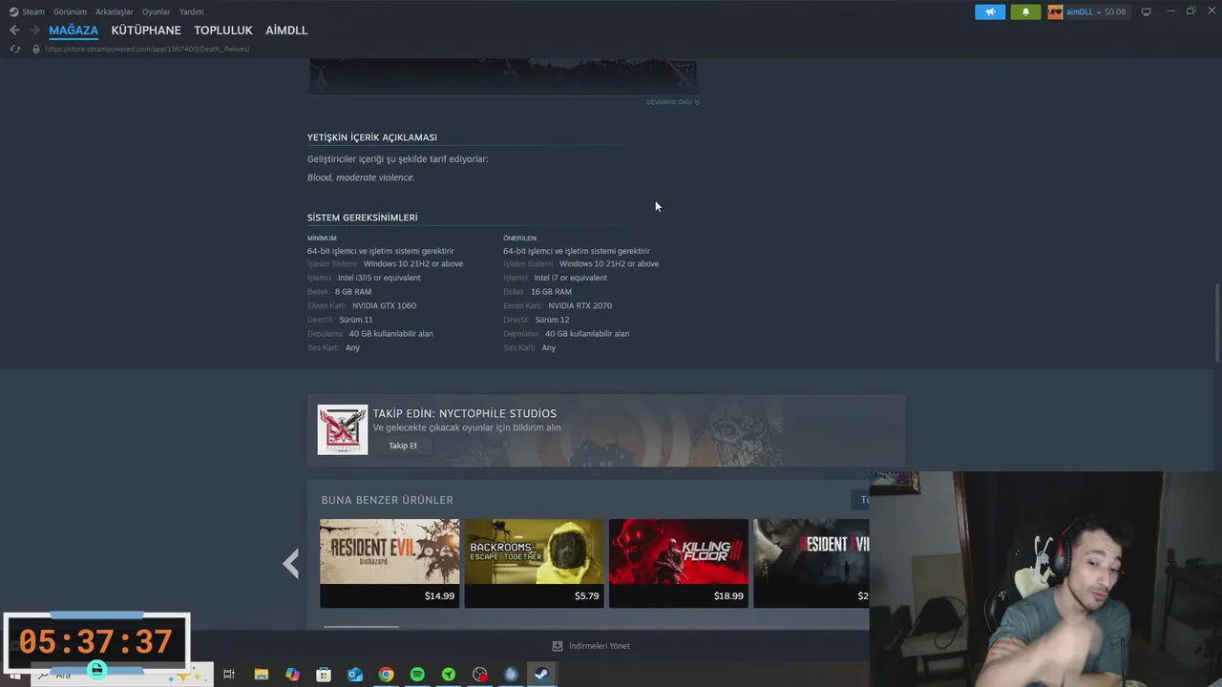Click the YETİŞKİN İÇERİK AÇIKLAMASI heading
Image resolution: width=1222 pixels, height=687 pixels.
point(372,137)
